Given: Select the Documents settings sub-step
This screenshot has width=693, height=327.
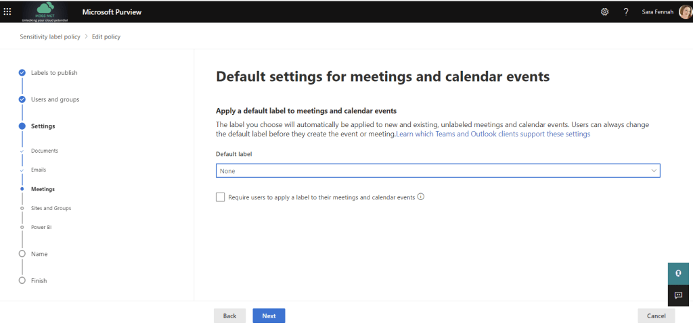Looking at the screenshot, I should coord(45,151).
